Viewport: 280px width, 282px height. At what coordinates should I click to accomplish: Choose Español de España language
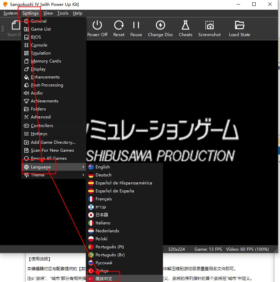pos(124,191)
